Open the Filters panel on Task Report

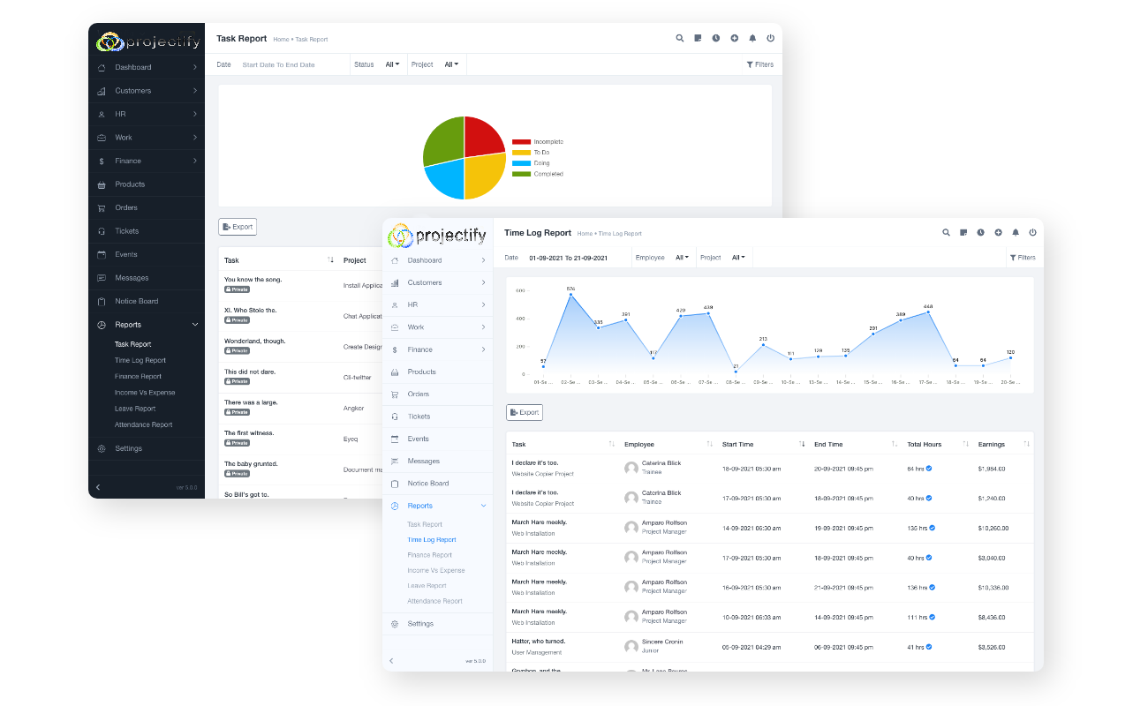pos(759,64)
